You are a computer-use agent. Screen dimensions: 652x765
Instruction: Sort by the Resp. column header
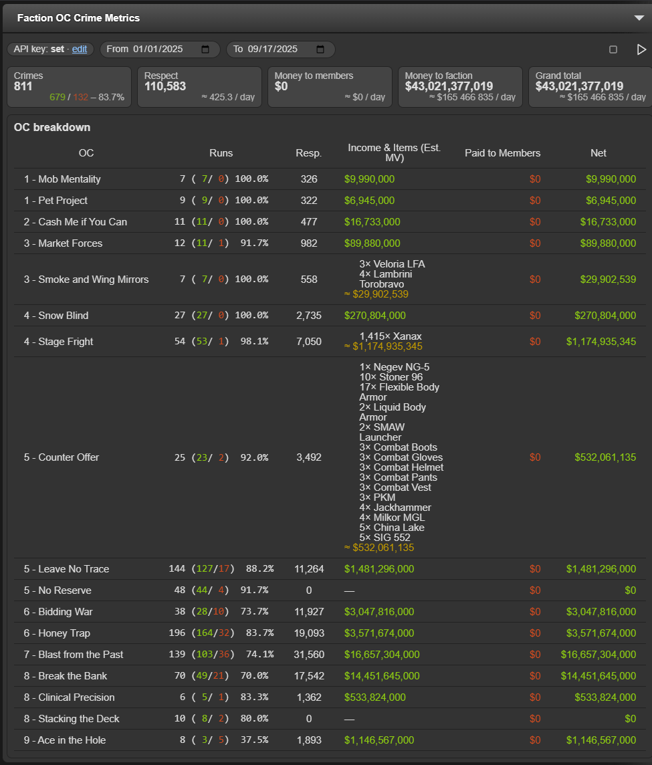308,153
